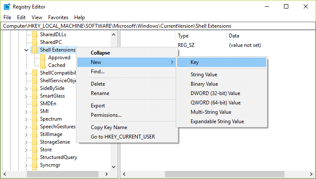Select the SharedDLLs folder icon
The width and height of the screenshot is (316, 179).
tap(35, 35)
